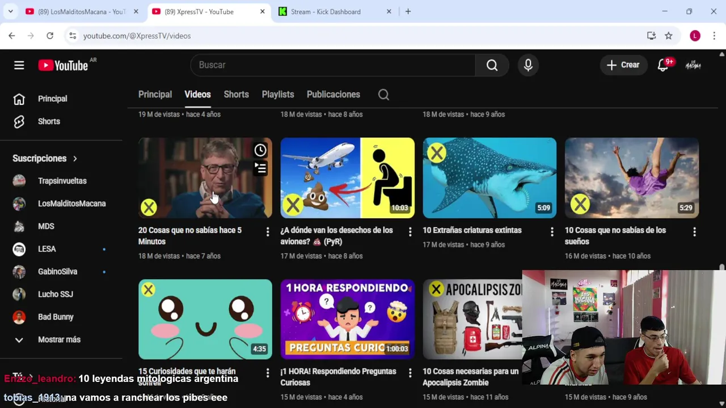The height and width of the screenshot is (408, 726).
Task: Go to YouTube home via logo
Action: [x=63, y=65]
